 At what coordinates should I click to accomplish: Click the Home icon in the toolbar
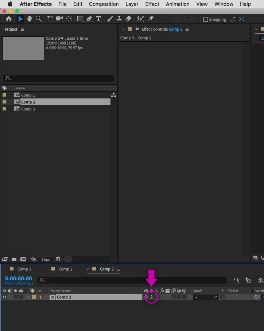(9, 19)
